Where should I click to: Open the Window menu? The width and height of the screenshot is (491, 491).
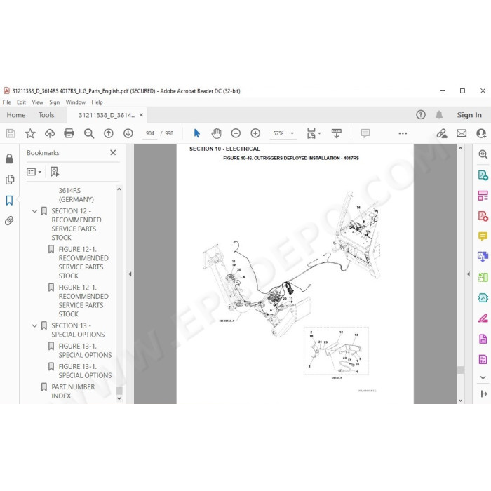coord(76,102)
